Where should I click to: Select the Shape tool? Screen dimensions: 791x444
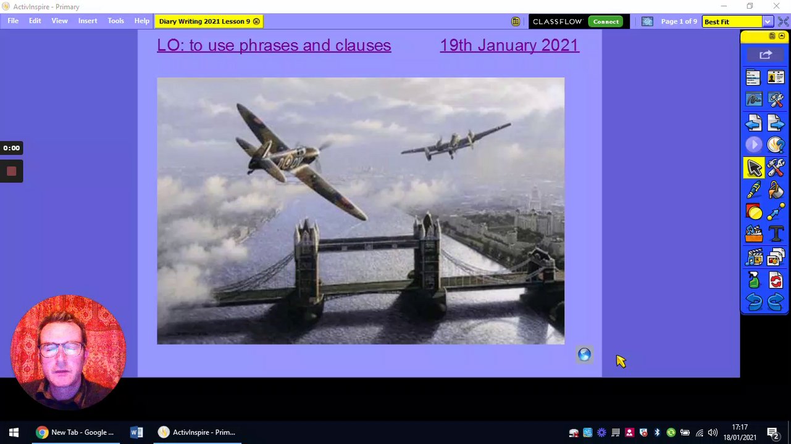(753, 213)
